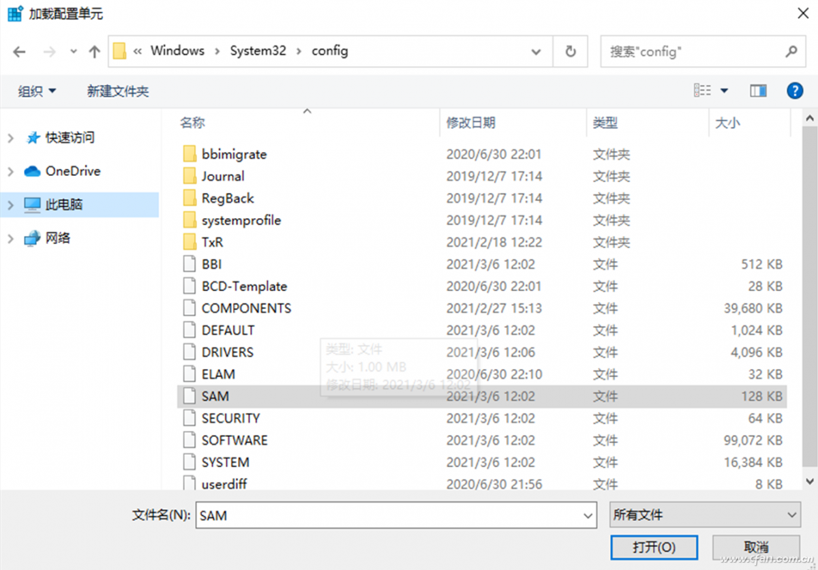Select the SOFTWARE file icon
This screenshot has width=818, height=570.
pos(190,440)
